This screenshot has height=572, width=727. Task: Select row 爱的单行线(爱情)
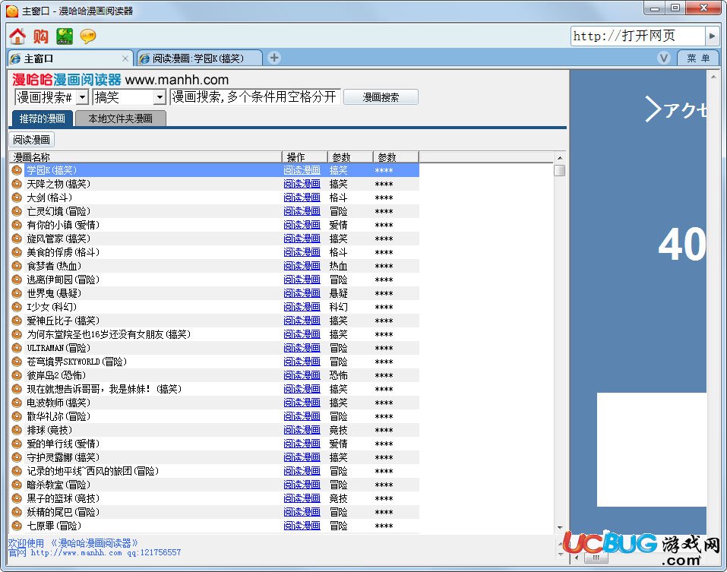tap(214, 444)
